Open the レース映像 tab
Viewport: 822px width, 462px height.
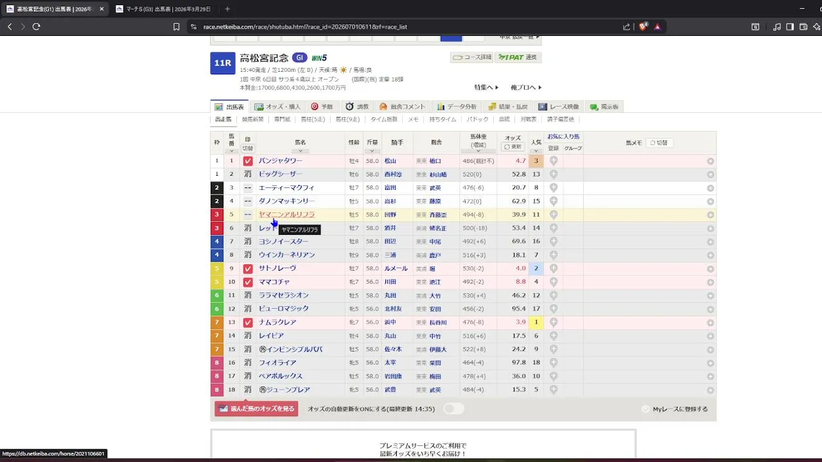[x=559, y=107]
